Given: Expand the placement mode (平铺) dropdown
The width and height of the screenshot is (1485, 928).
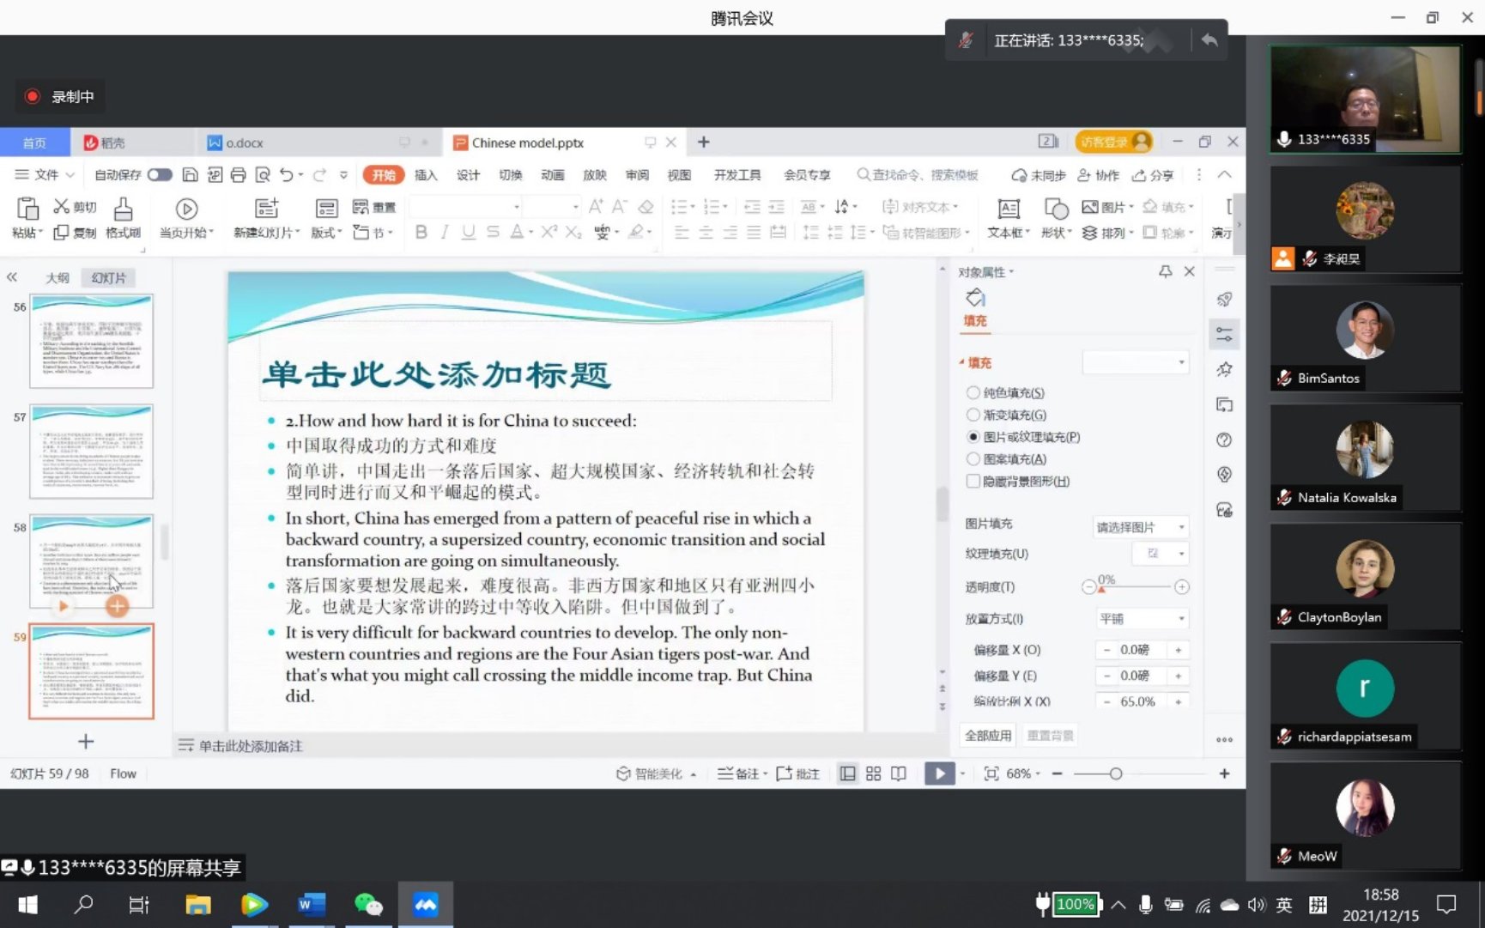Looking at the screenshot, I should (1140, 618).
